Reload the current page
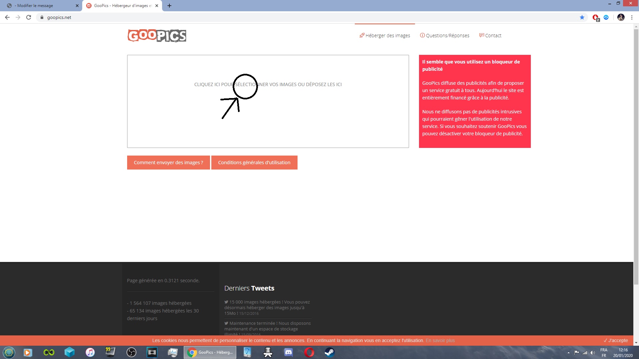The image size is (639, 359). pos(29,17)
